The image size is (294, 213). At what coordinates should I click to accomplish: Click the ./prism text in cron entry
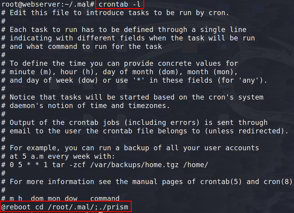tap(115, 207)
